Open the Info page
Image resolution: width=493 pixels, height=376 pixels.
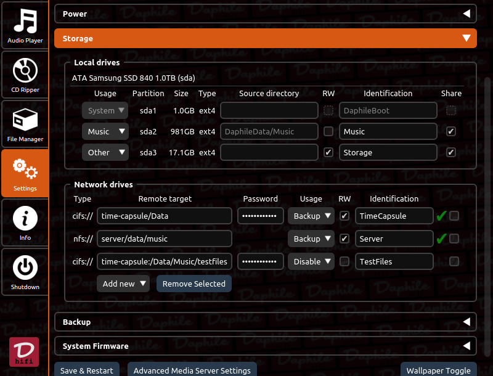point(25,223)
